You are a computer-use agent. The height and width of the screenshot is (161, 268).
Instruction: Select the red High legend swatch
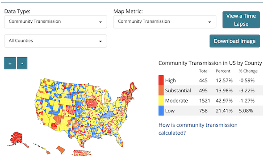[161, 80]
